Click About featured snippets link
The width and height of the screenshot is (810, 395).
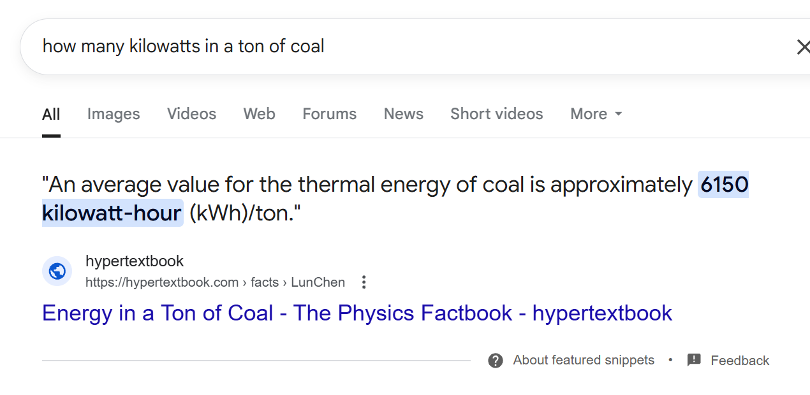(x=584, y=360)
